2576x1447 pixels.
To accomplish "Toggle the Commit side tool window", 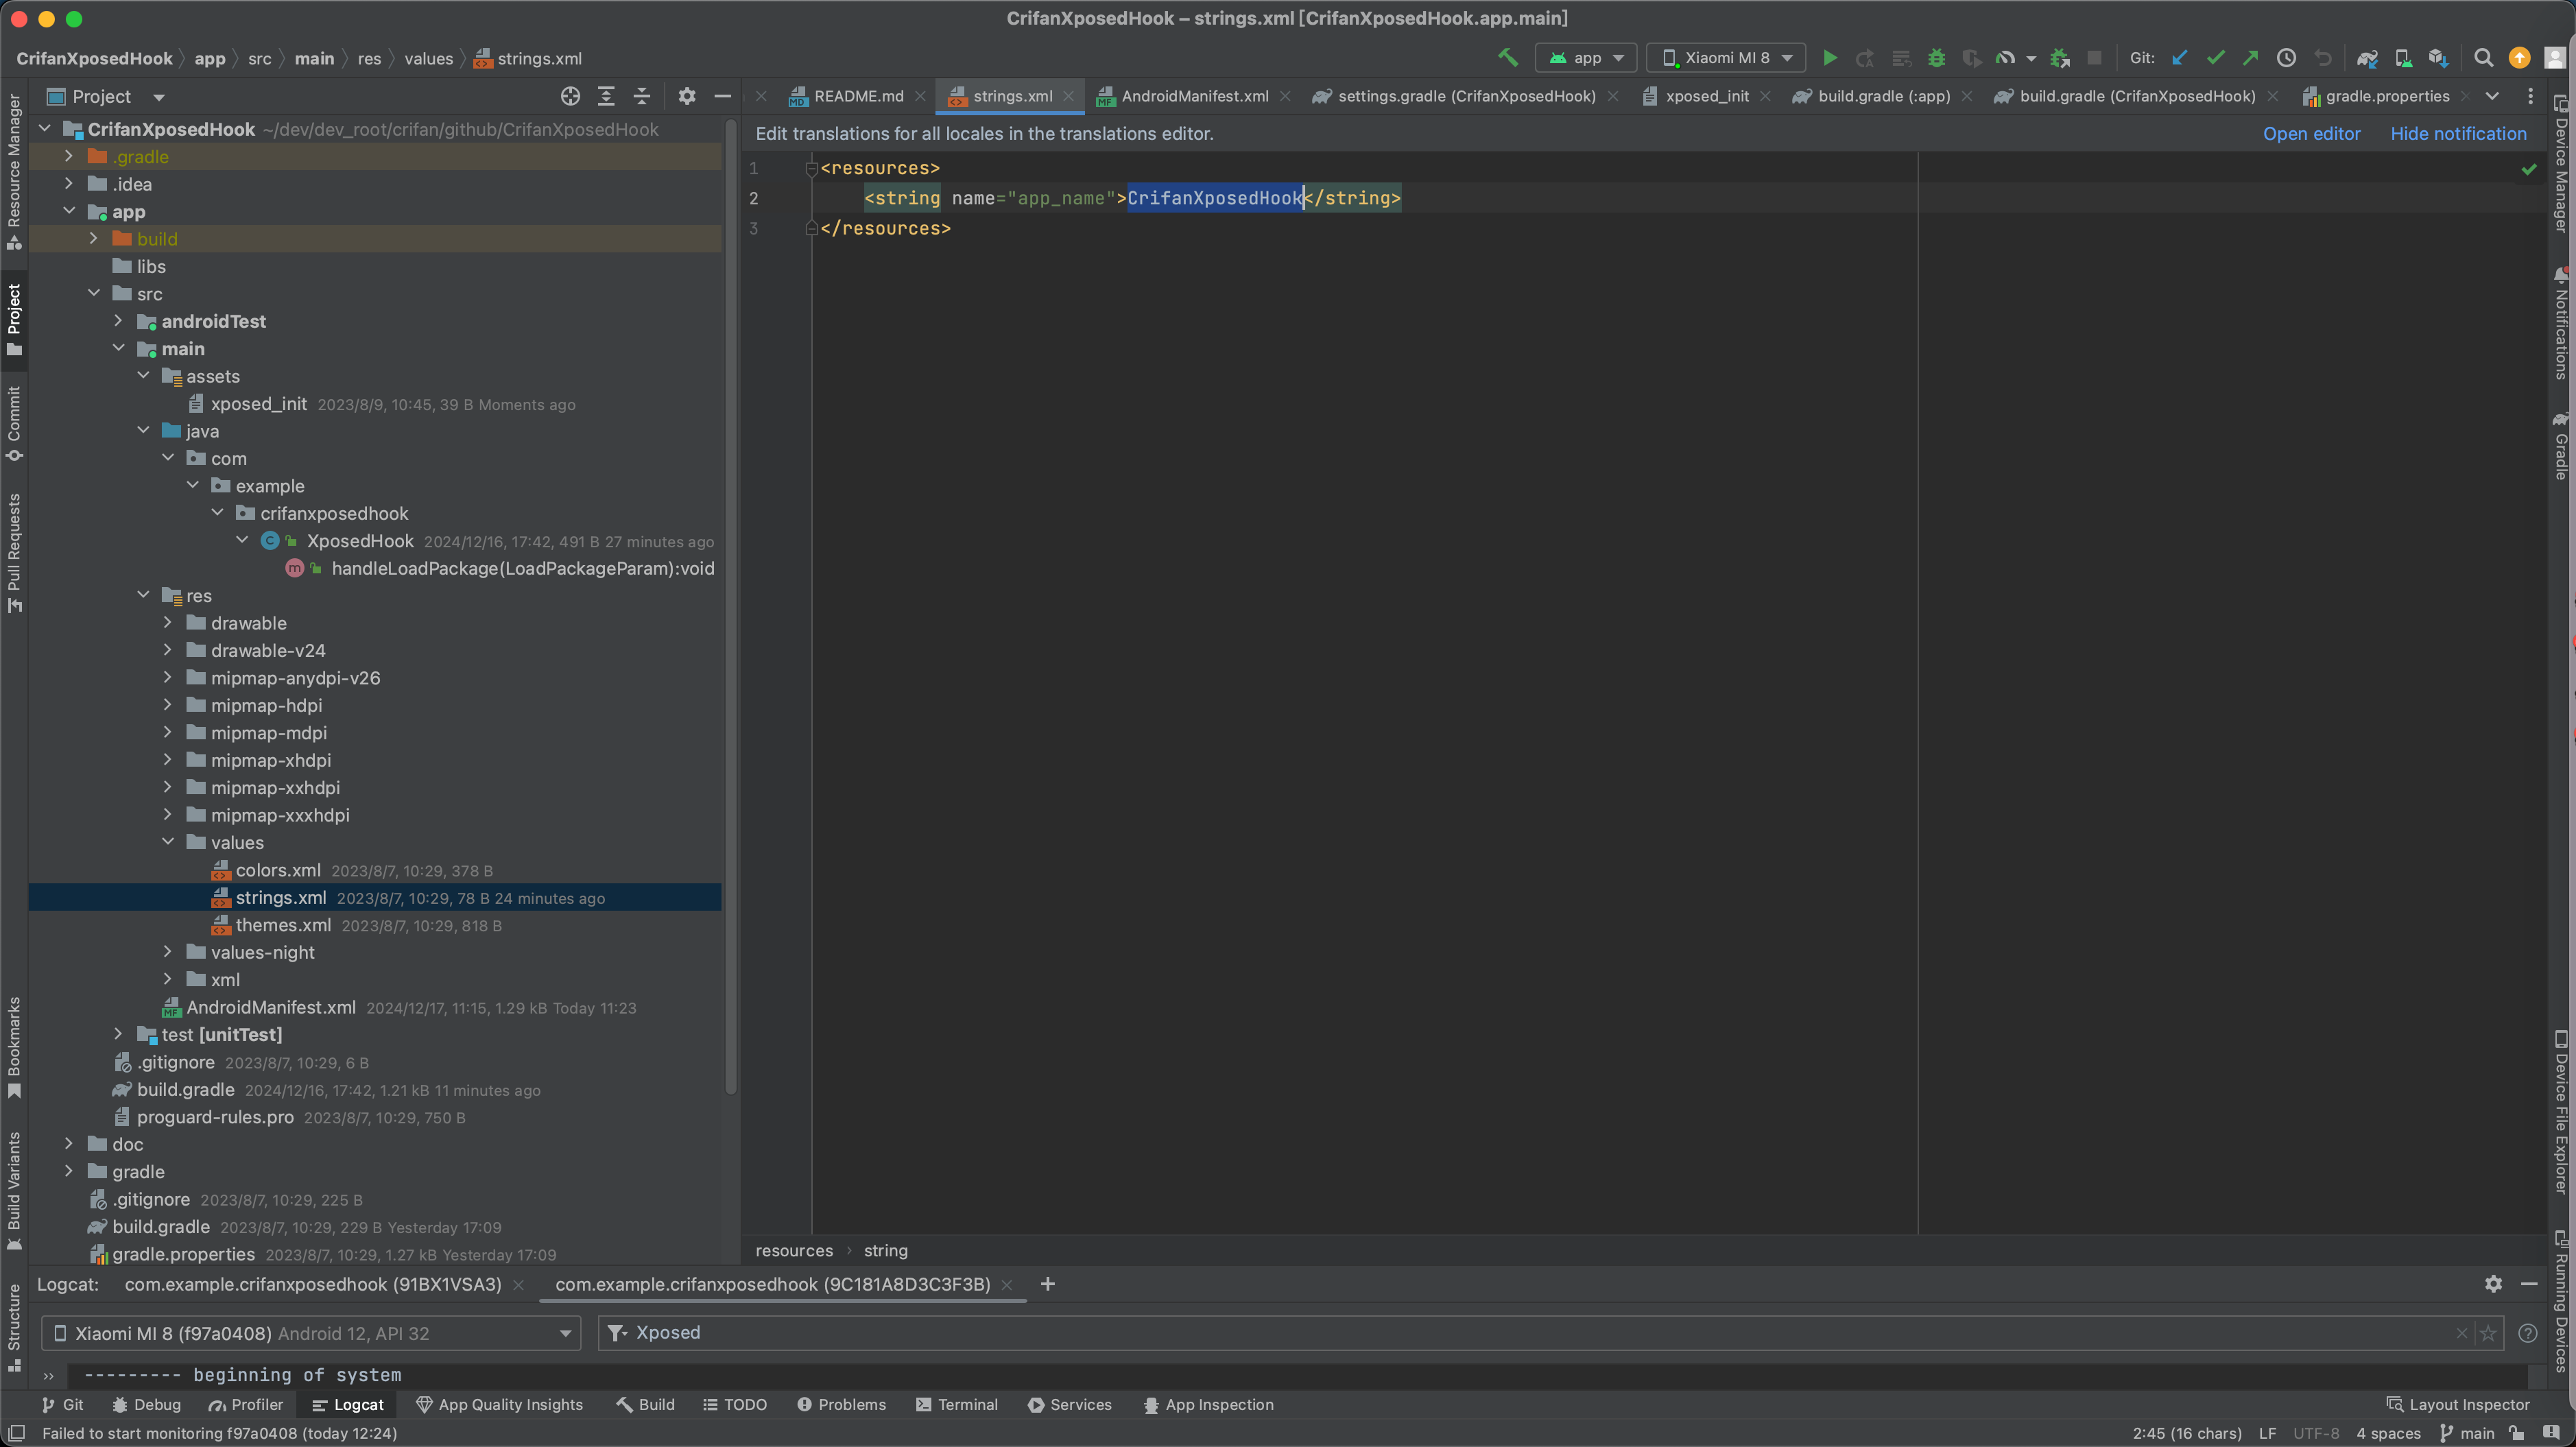I will coord(14,424).
